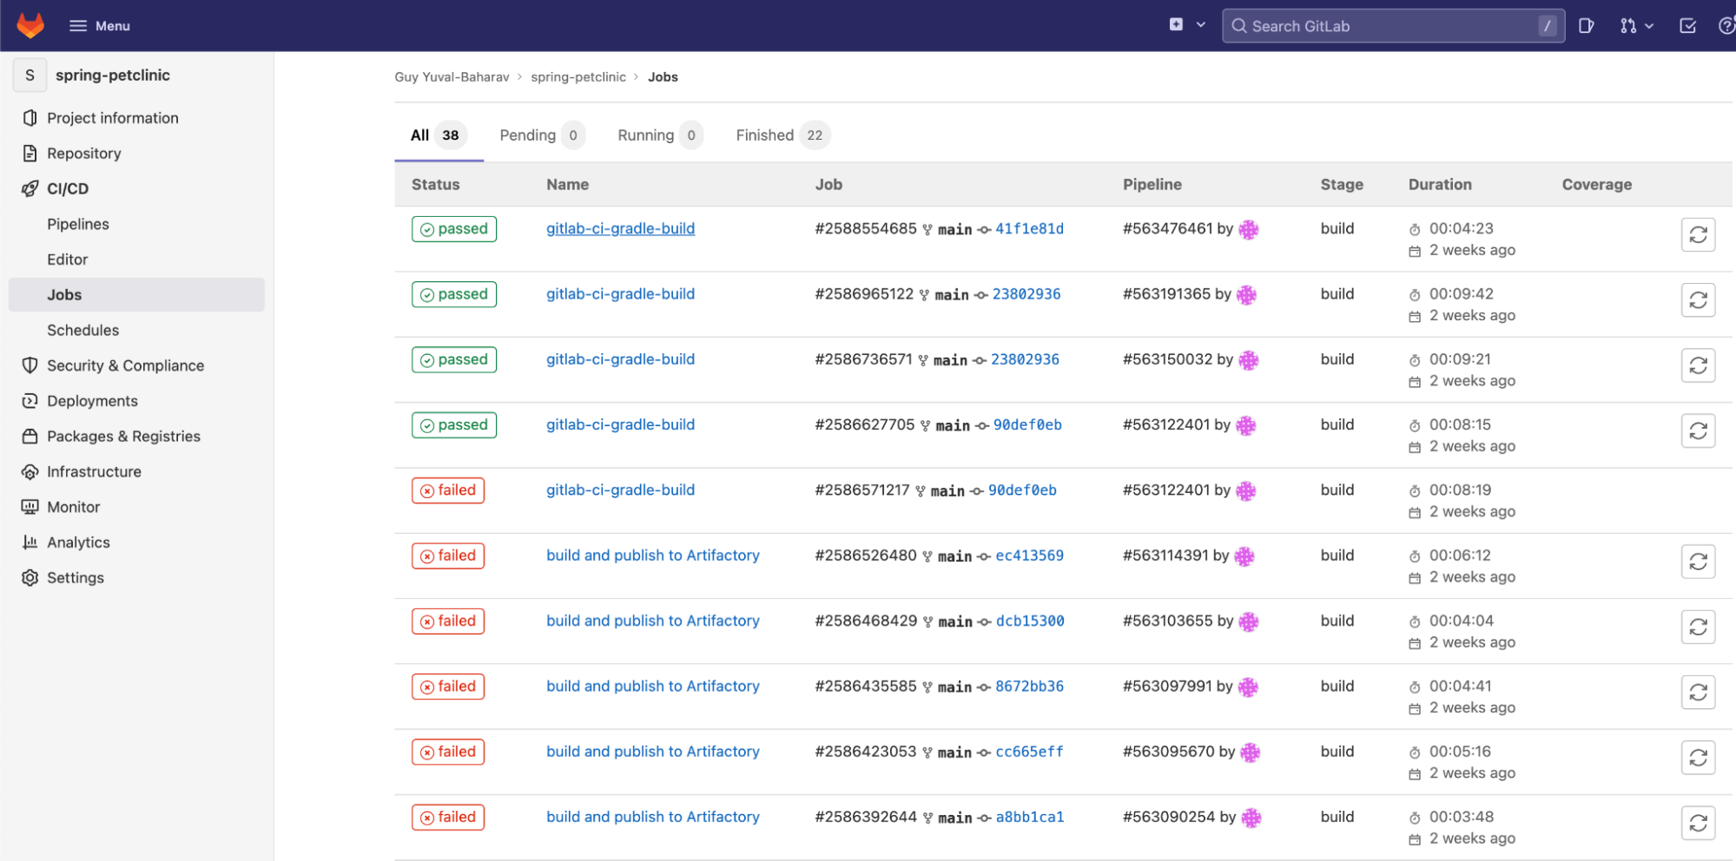Open the hamburger Menu in the top bar

[x=99, y=25]
